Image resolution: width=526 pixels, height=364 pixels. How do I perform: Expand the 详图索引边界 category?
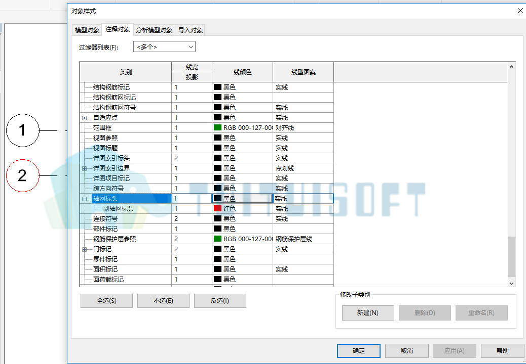84,168
